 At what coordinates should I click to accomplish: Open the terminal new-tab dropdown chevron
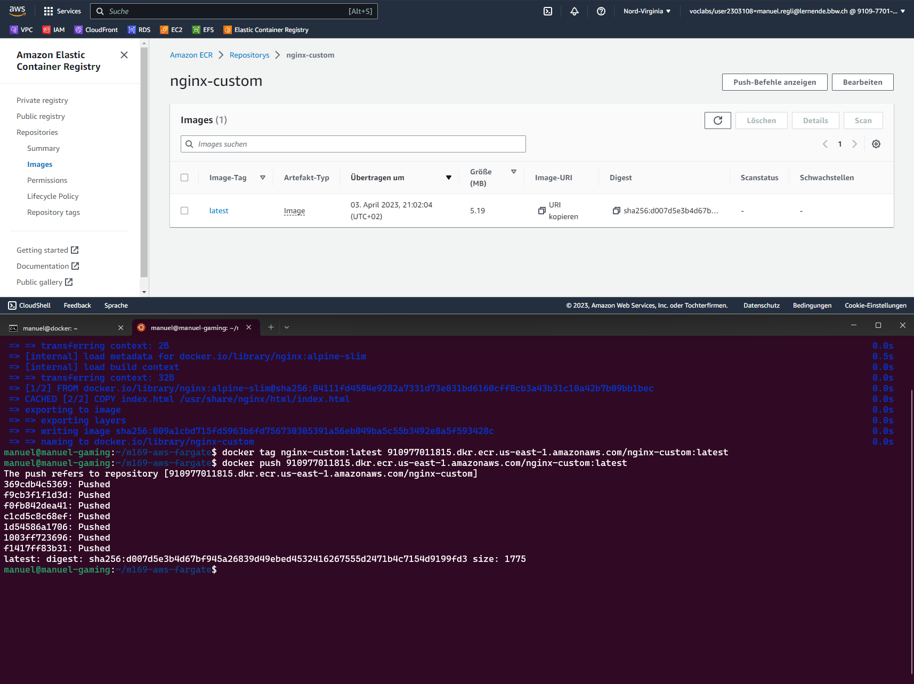pos(287,327)
